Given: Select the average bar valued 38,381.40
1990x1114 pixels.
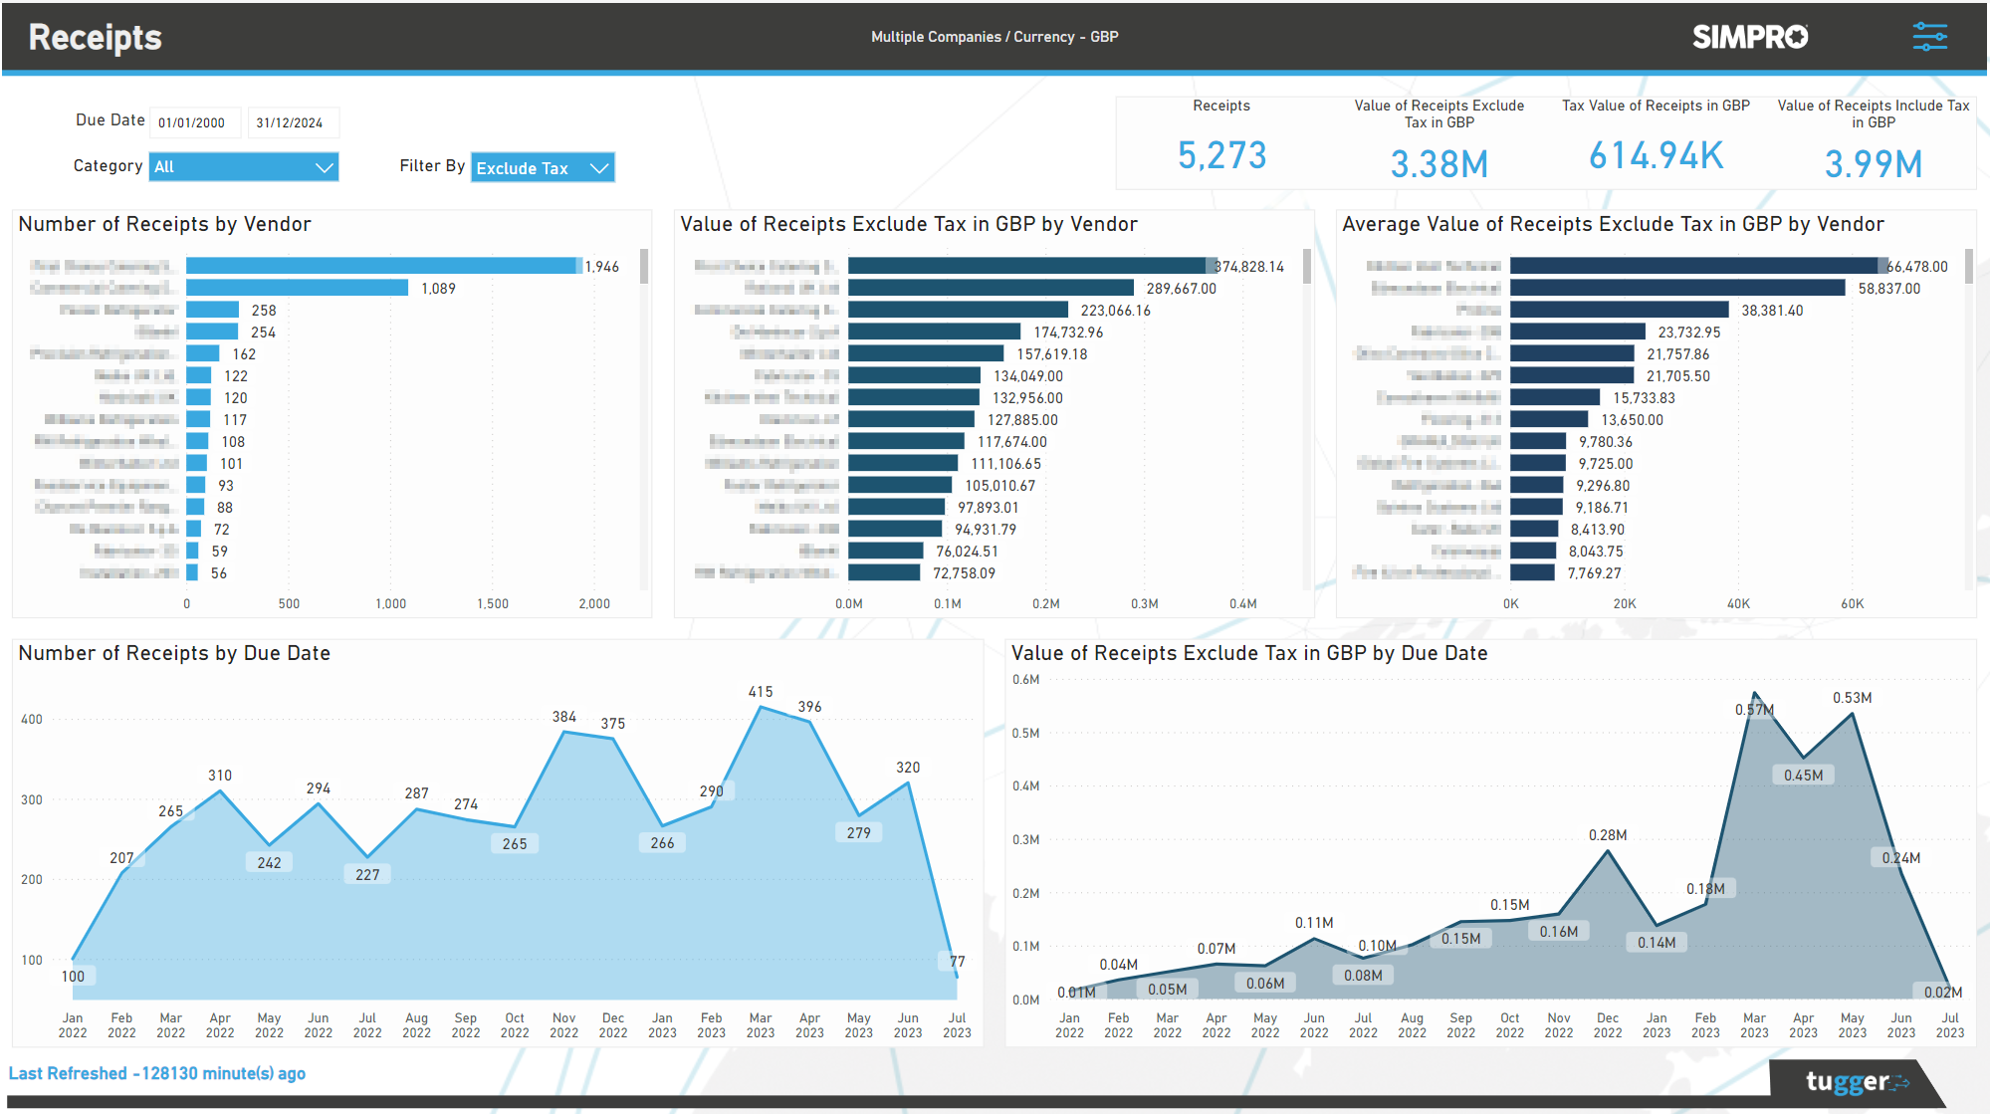Looking at the screenshot, I should tap(1620, 310).
